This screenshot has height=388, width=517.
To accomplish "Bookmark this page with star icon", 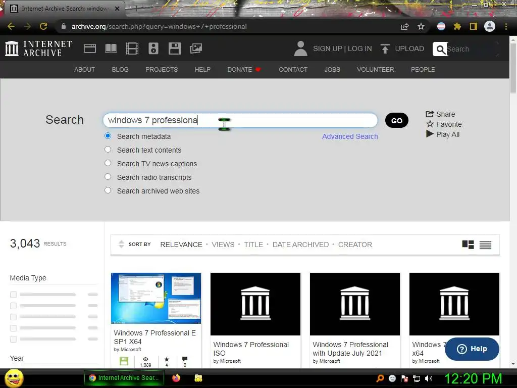I will [x=421, y=26].
